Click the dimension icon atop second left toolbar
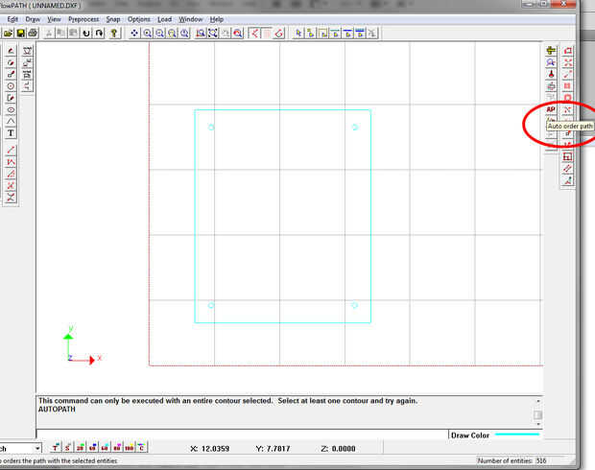The height and width of the screenshot is (470, 595). 27,51
